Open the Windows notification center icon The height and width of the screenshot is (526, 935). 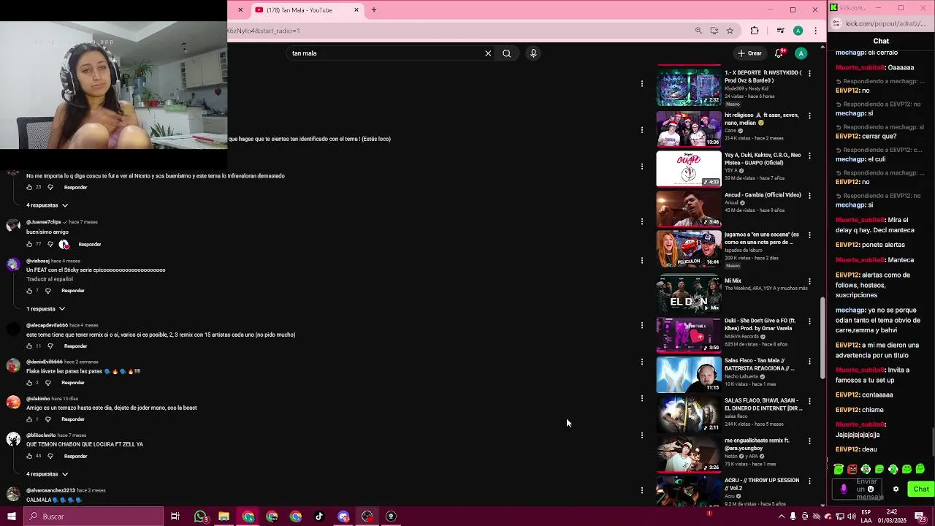pos(920,517)
